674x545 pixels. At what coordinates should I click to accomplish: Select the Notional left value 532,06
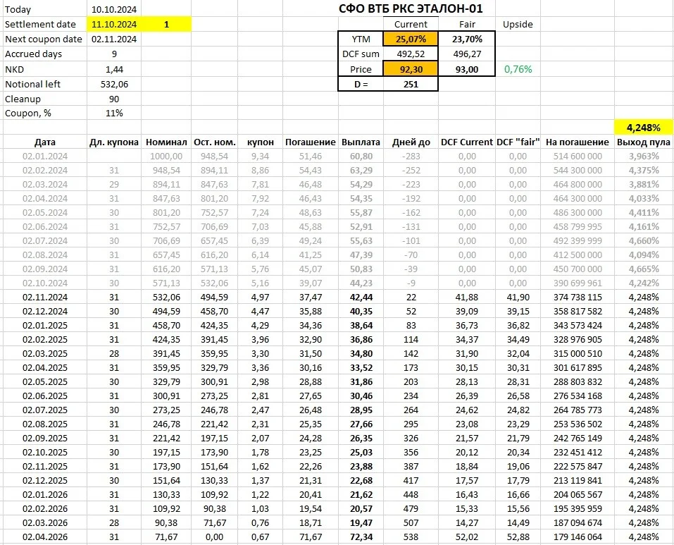[x=114, y=85]
